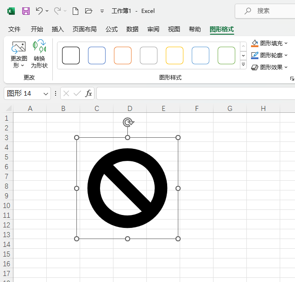This screenshot has width=295, height=282.
Task: Open the 文件 menu
Action: (x=14, y=29)
